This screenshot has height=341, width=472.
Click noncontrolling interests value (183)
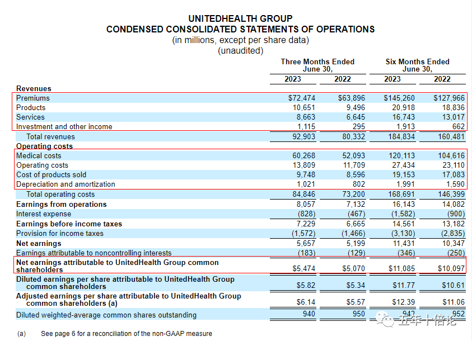click(307, 253)
